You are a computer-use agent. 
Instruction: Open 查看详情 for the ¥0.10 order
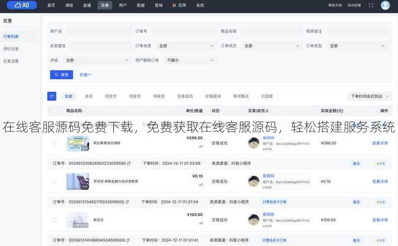click(380, 182)
